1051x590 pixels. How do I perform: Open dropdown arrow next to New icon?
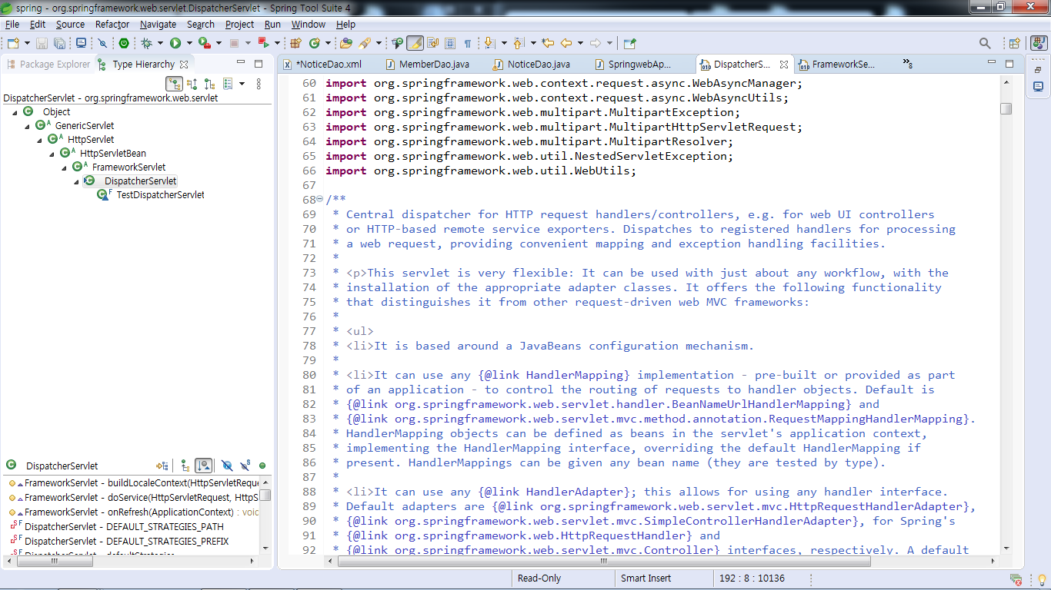coord(28,43)
